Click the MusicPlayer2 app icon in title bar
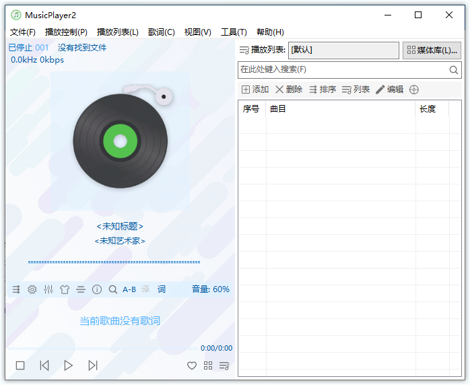Screen dimensions: 470x385 16,15
